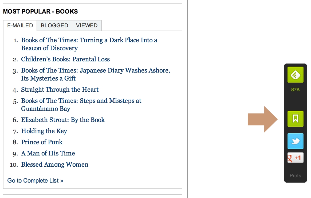Click the green bookmark save icon

(295, 119)
